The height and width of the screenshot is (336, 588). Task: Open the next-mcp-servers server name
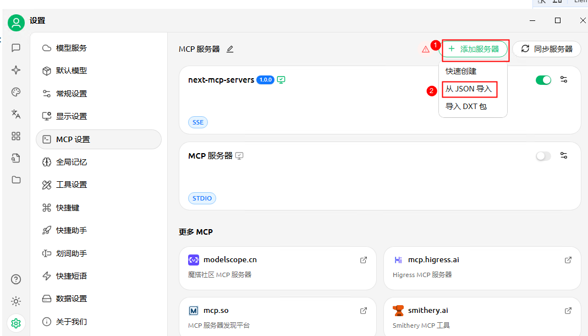coord(221,79)
